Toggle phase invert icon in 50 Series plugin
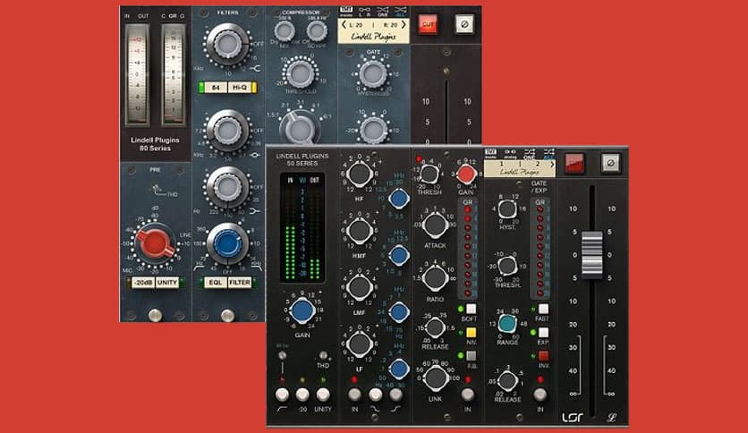The image size is (748, 433). 610,163
